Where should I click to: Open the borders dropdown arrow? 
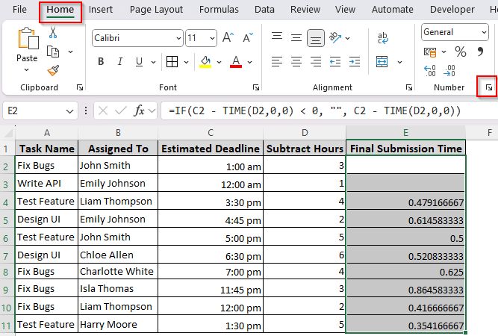[x=186, y=62]
